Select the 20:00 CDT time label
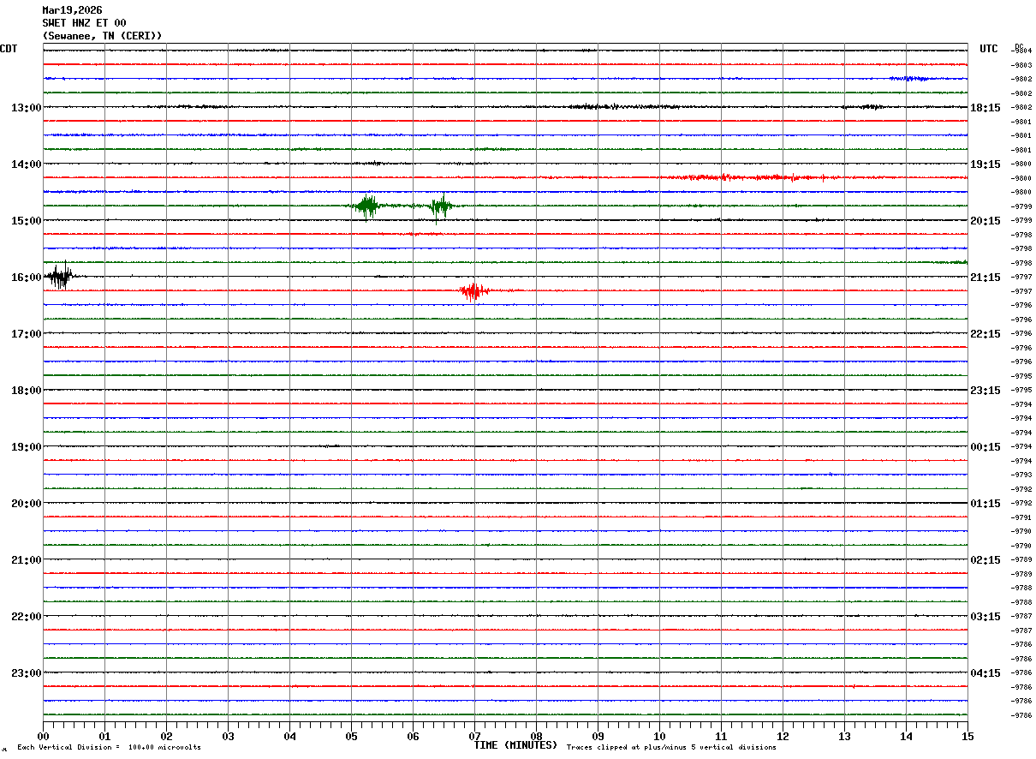Viewport: 1036px width, 759px height. [x=26, y=504]
